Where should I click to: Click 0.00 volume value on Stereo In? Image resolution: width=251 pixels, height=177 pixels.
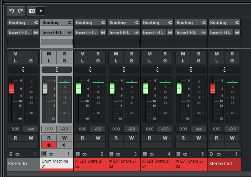click(x=15, y=129)
